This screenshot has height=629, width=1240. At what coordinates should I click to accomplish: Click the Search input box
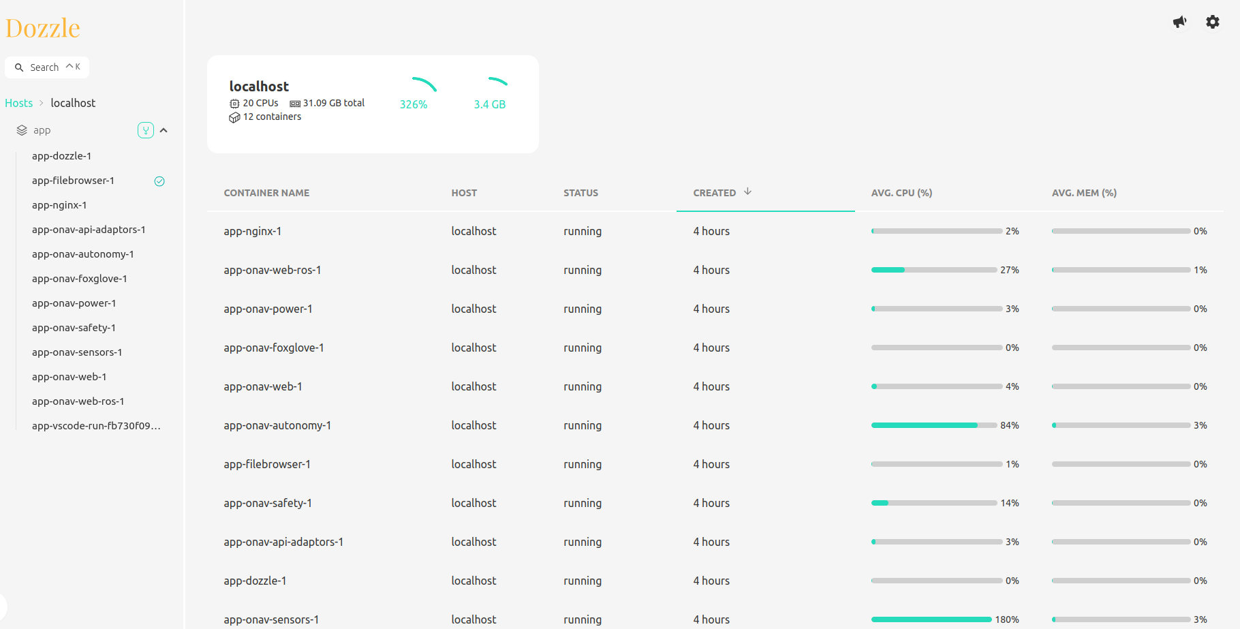[47, 67]
